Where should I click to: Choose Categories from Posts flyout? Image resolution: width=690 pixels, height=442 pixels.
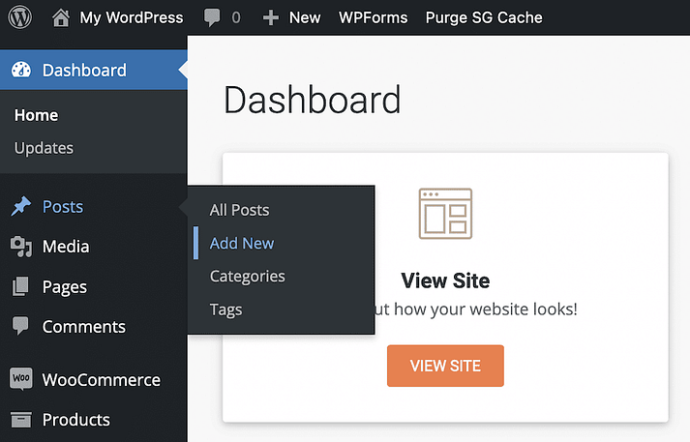click(x=248, y=277)
